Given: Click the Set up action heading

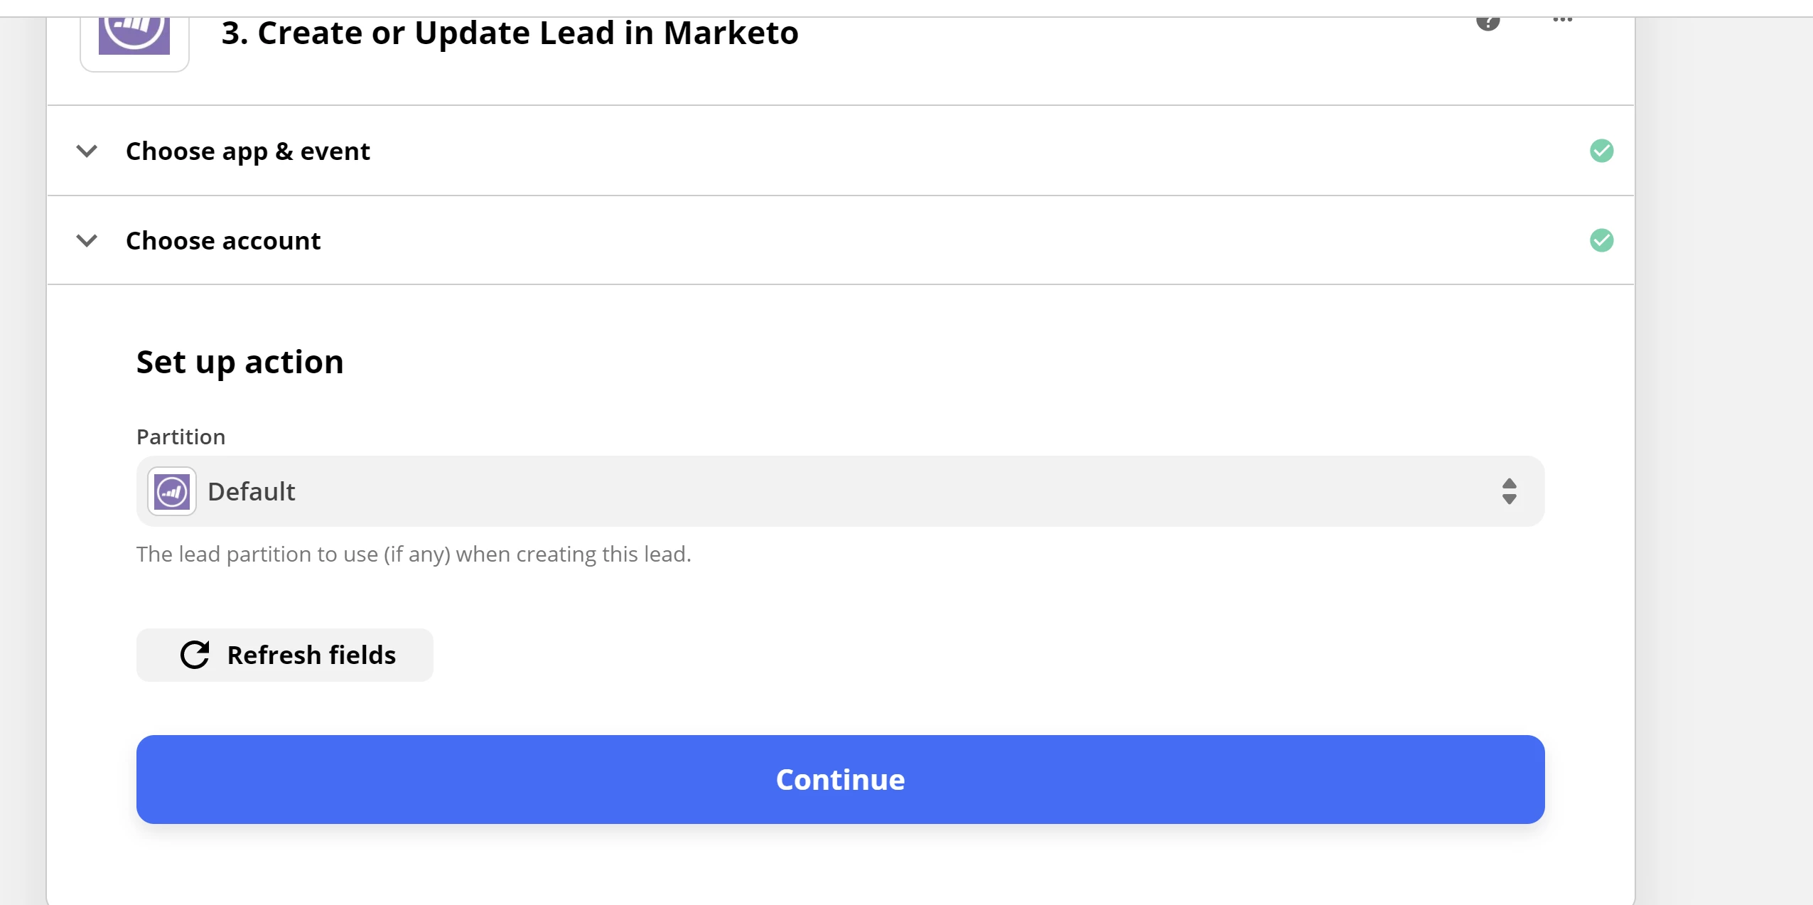Looking at the screenshot, I should pyautogui.click(x=240, y=362).
